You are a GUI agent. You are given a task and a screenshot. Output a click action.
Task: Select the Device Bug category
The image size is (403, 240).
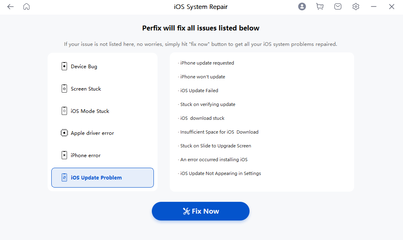coord(84,67)
